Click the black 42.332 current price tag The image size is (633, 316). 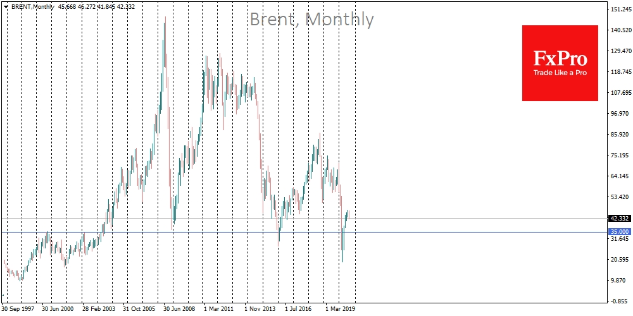tap(619, 219)
